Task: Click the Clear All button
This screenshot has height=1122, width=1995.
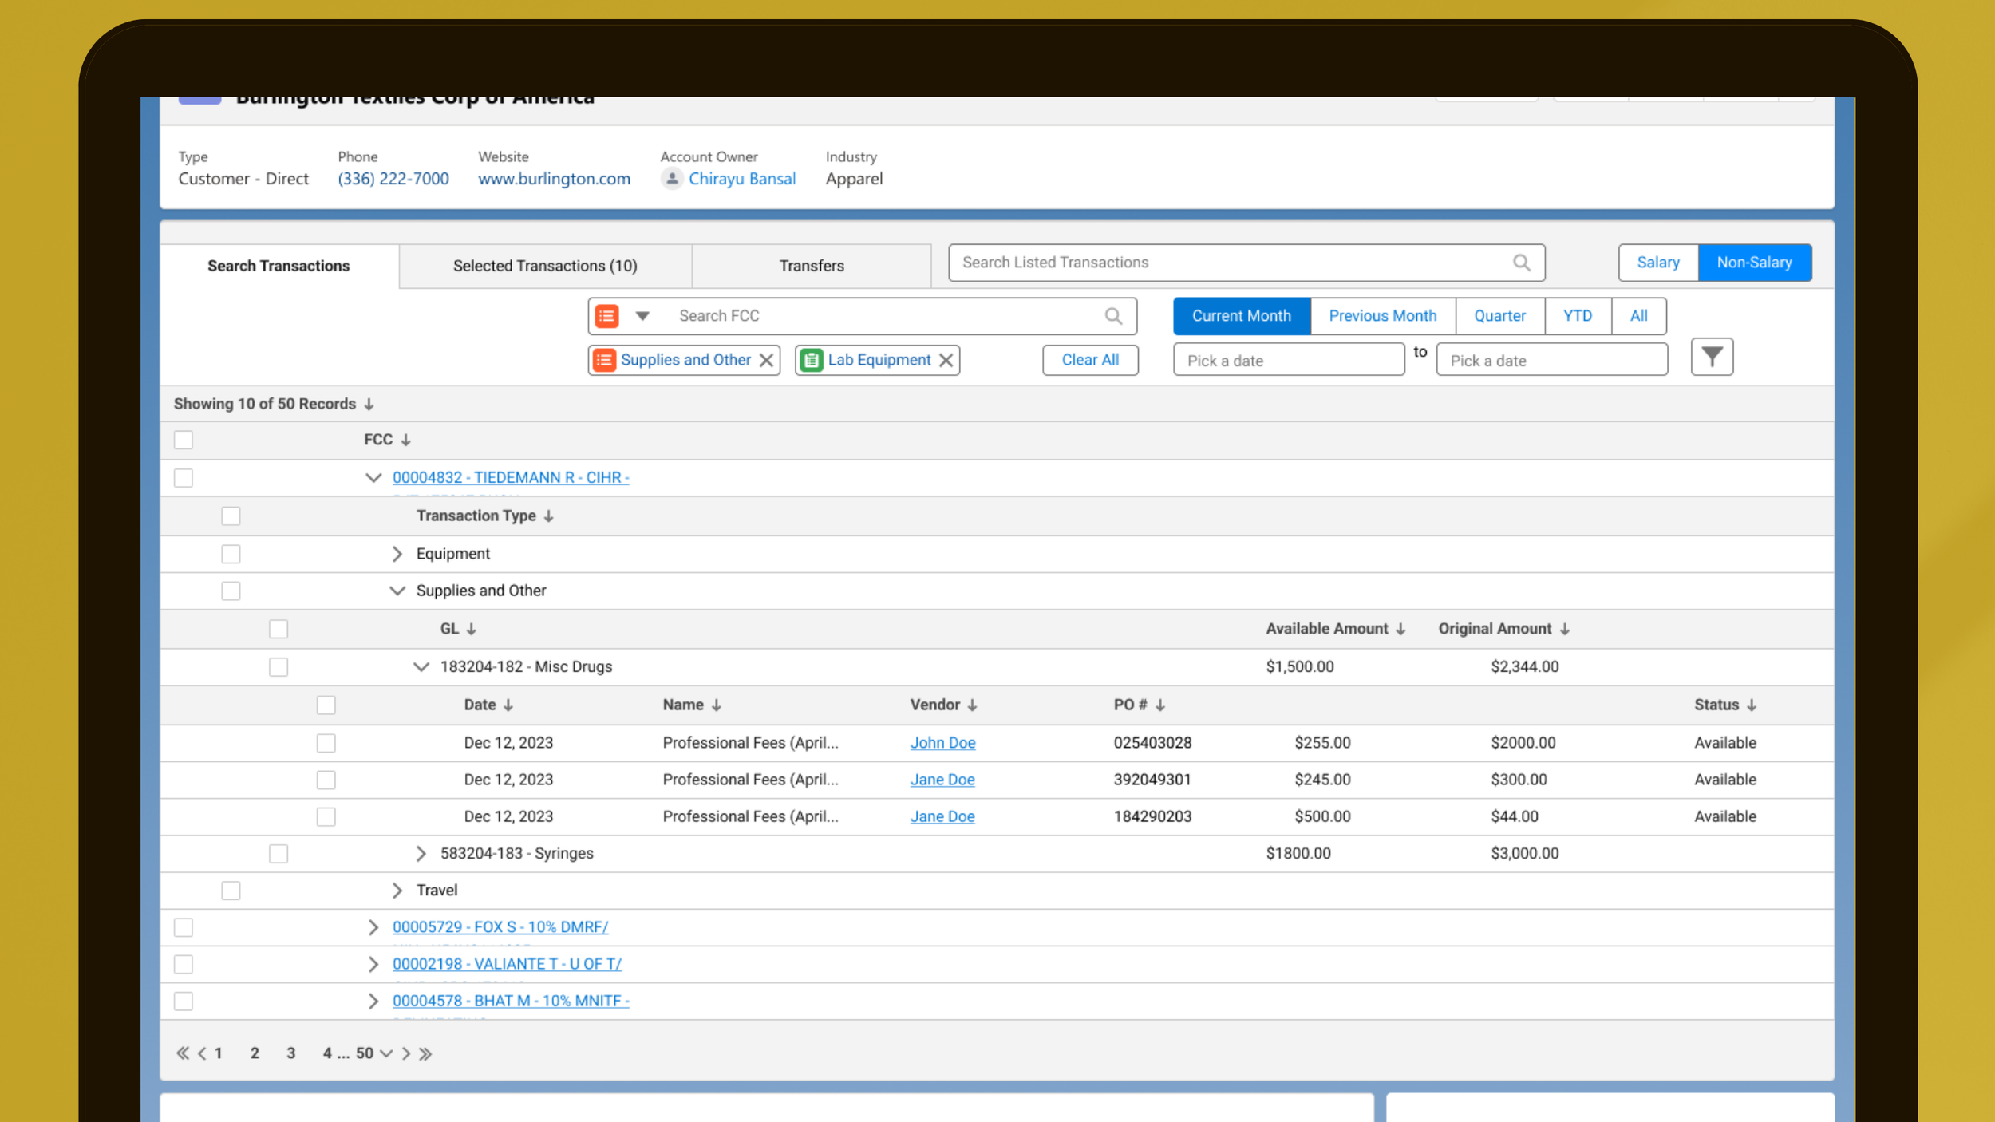Action: coord(1090,360)
